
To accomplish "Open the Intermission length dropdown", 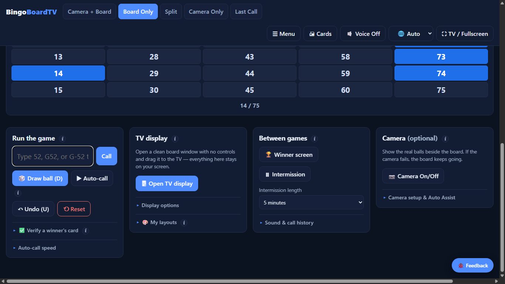I will point(311,203).
